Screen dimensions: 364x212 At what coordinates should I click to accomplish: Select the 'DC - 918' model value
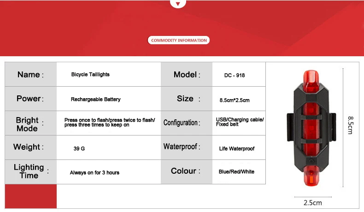235,75
